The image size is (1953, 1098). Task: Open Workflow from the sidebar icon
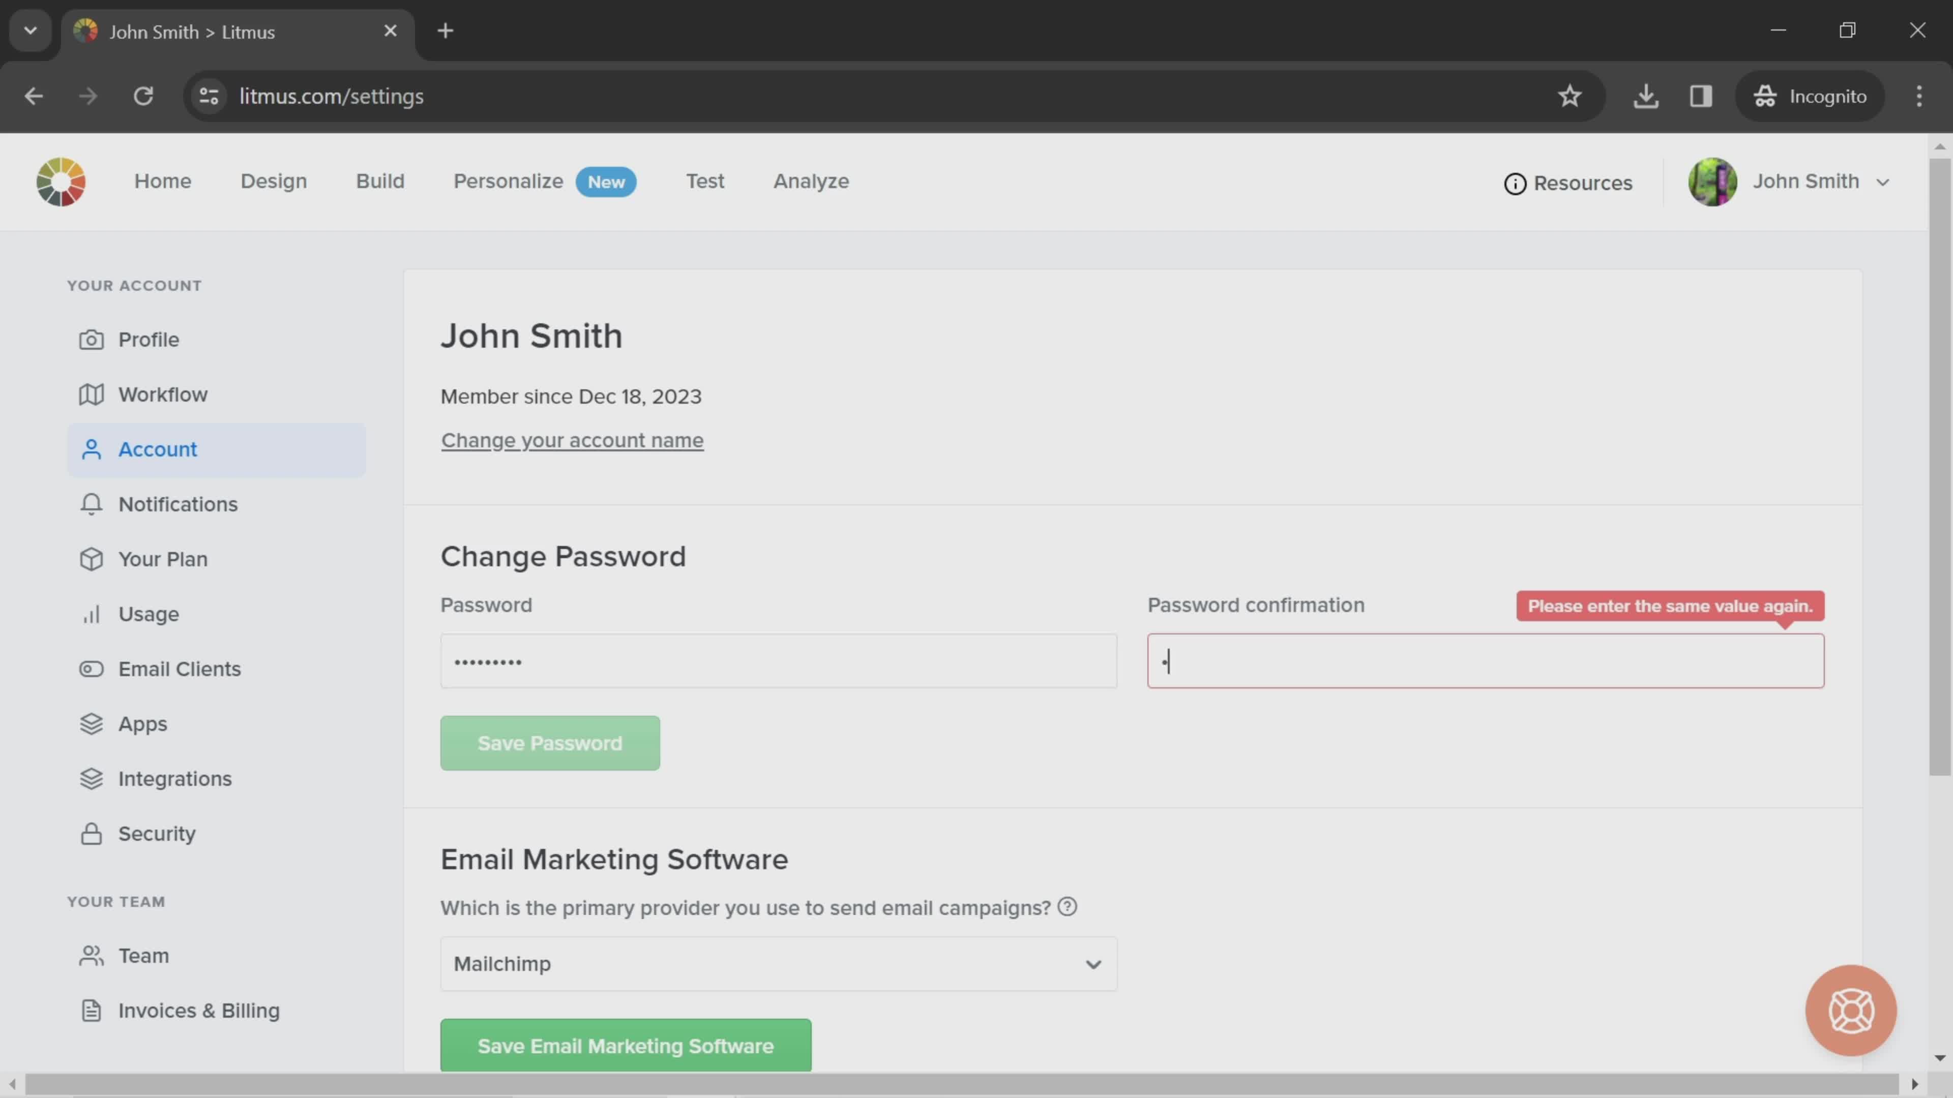coord(91,393)
